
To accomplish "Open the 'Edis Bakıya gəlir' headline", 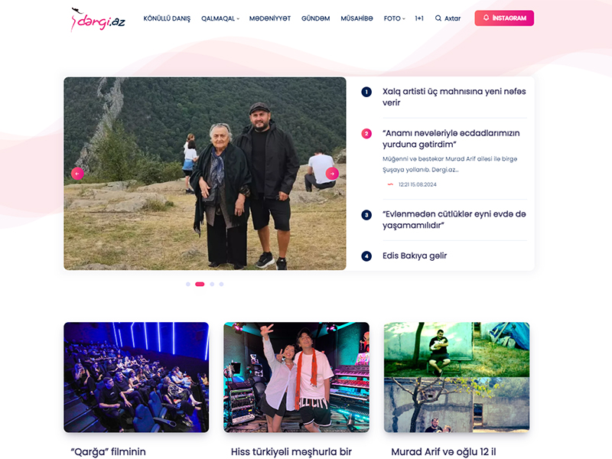I will pyautogui.click(x=415, y=256).
